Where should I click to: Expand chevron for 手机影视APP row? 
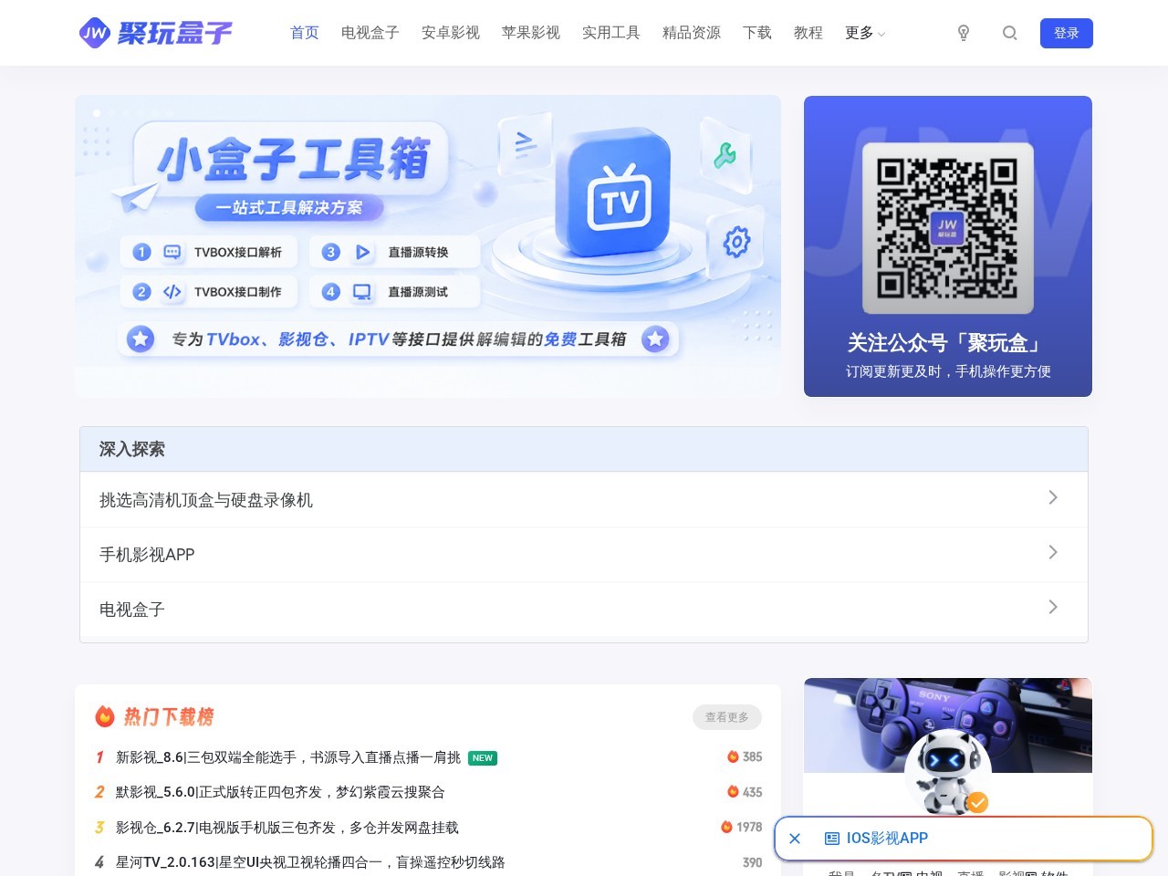(x=1053, y=552)
